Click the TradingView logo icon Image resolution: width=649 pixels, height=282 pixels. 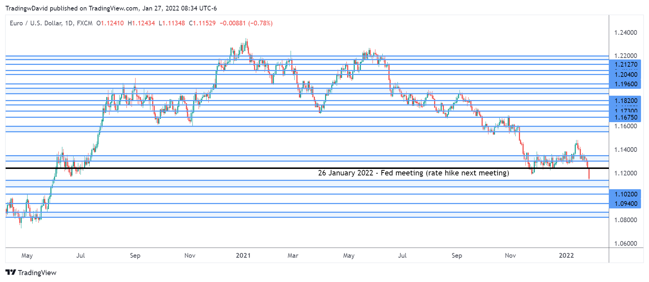11,273
